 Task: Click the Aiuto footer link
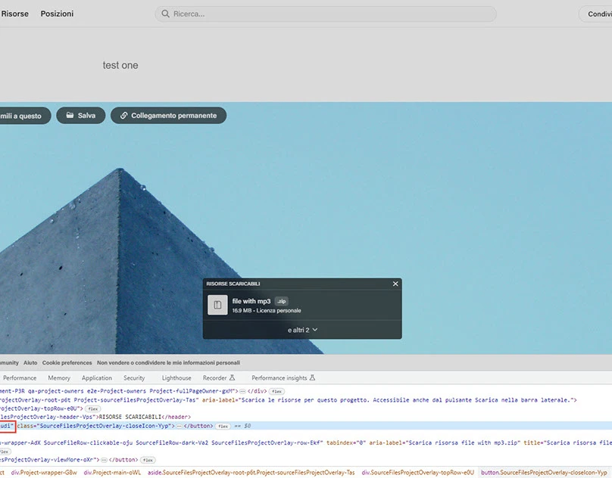[x=30, y=363]
